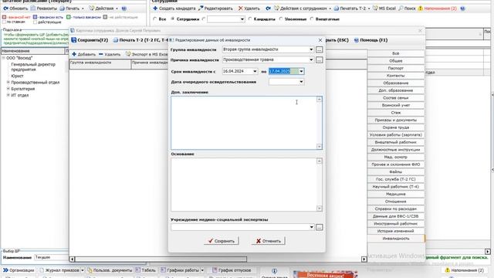This screenshot has height=278, width=494.
Task: Switch to Воинский учет tab
Action: click(396, 105)
